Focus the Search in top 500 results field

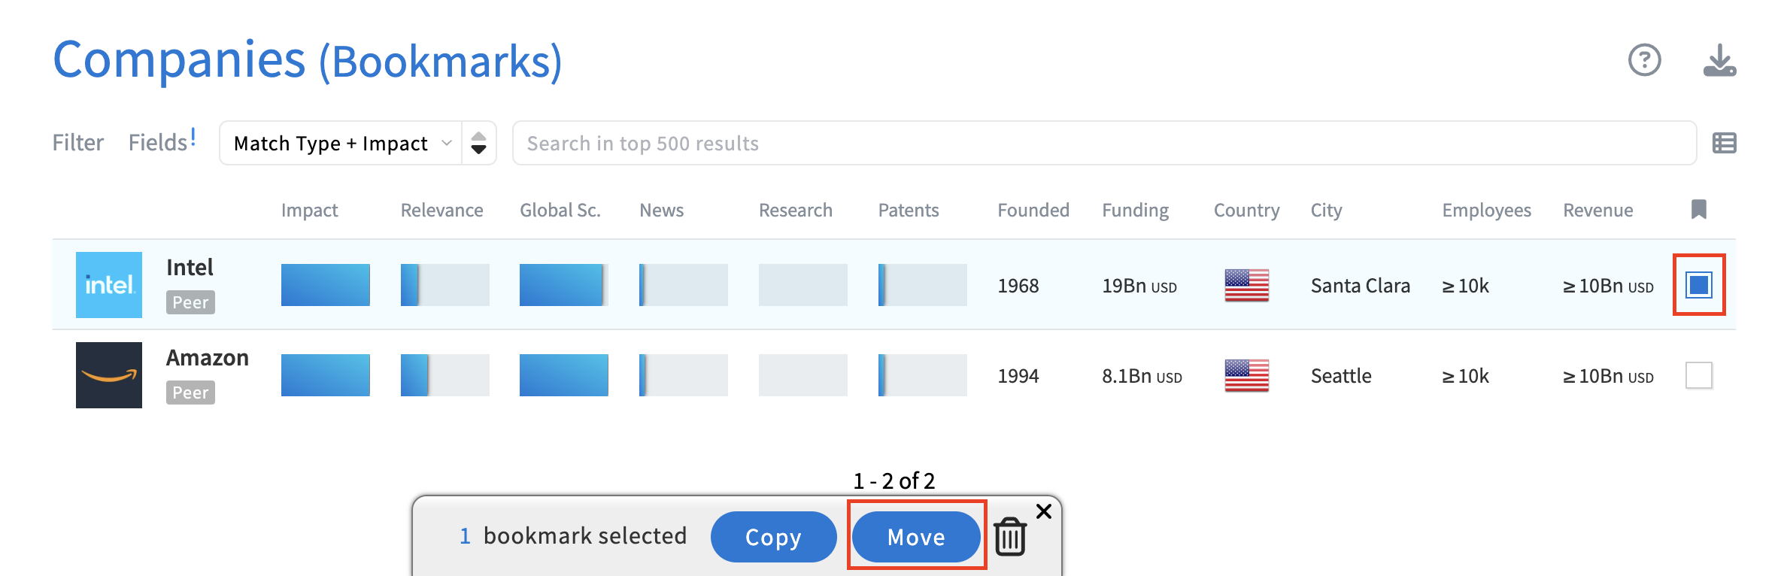(1104, 143)
